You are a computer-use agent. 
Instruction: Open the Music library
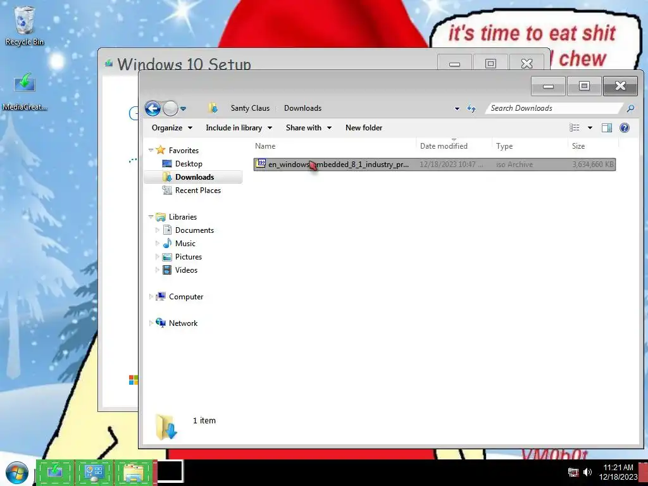coord(185,244)
